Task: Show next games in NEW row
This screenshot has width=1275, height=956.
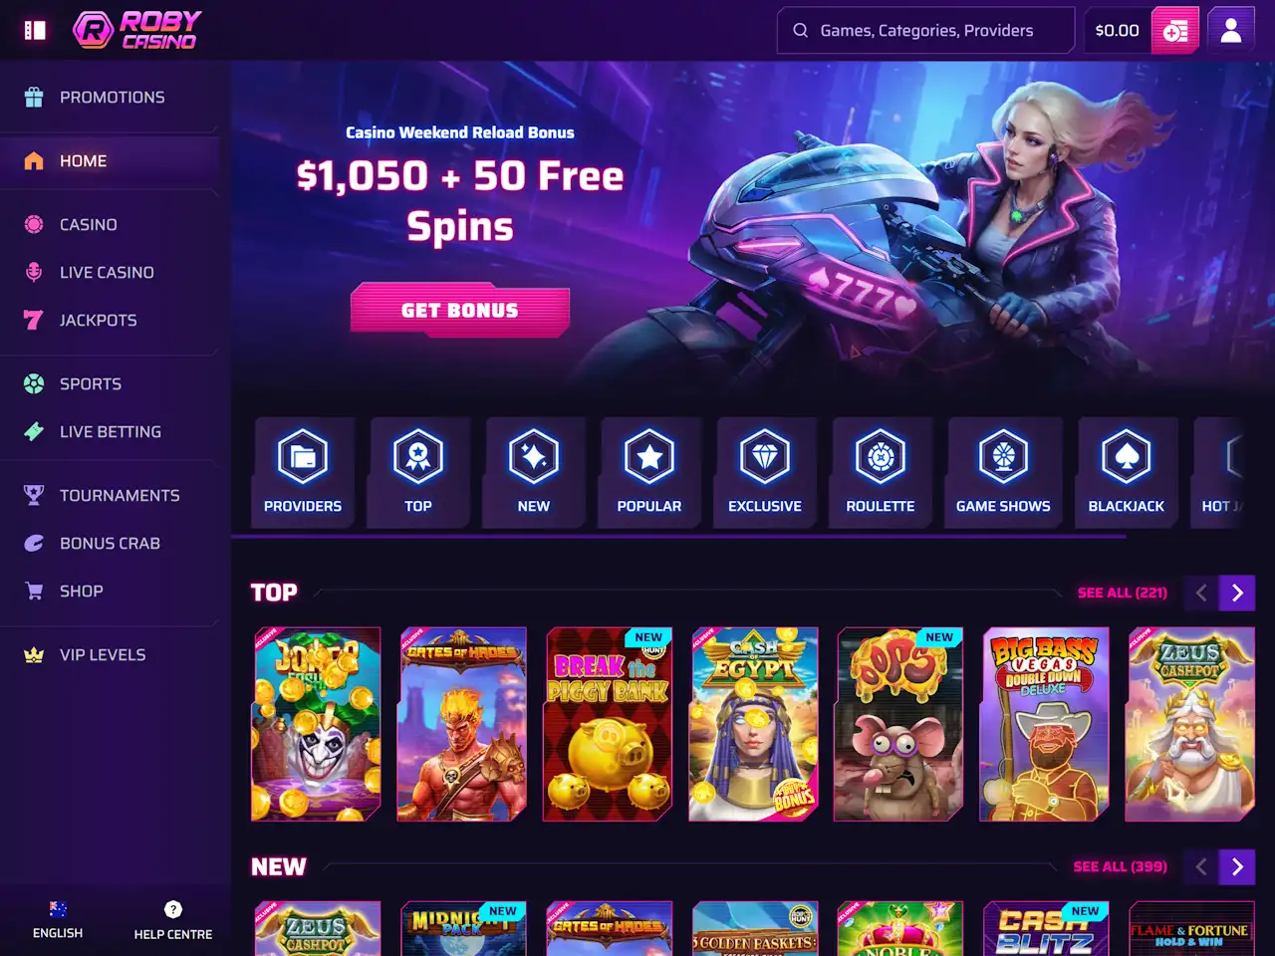Action: (x=1237, y=867)
